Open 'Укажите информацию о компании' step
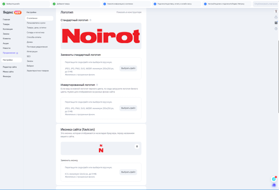The image size is (279, 190). [126, 4]
